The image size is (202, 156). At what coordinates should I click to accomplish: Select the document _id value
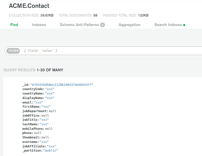(x=62, y=85)
